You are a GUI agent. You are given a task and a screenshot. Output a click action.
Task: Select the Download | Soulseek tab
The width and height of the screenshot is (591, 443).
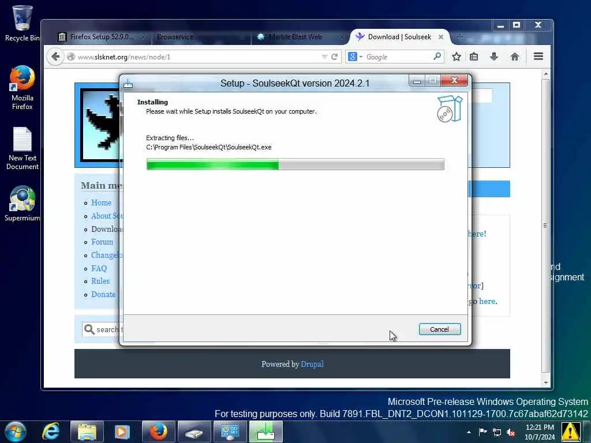pos(399,37)
